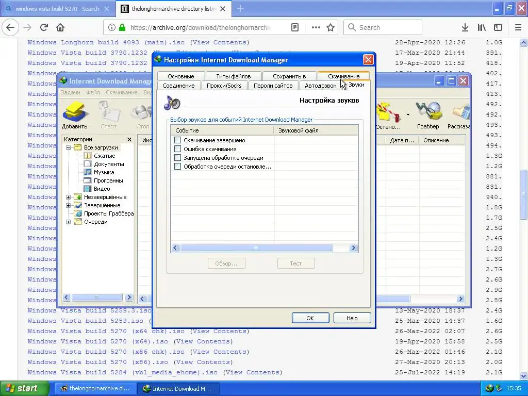Click the archive.org URL address field
Screen dimensions: 528x396
201,27
